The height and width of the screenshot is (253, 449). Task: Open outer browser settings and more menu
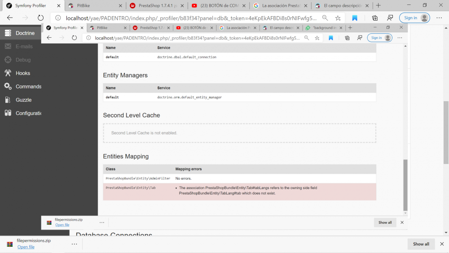click(439, 18)
